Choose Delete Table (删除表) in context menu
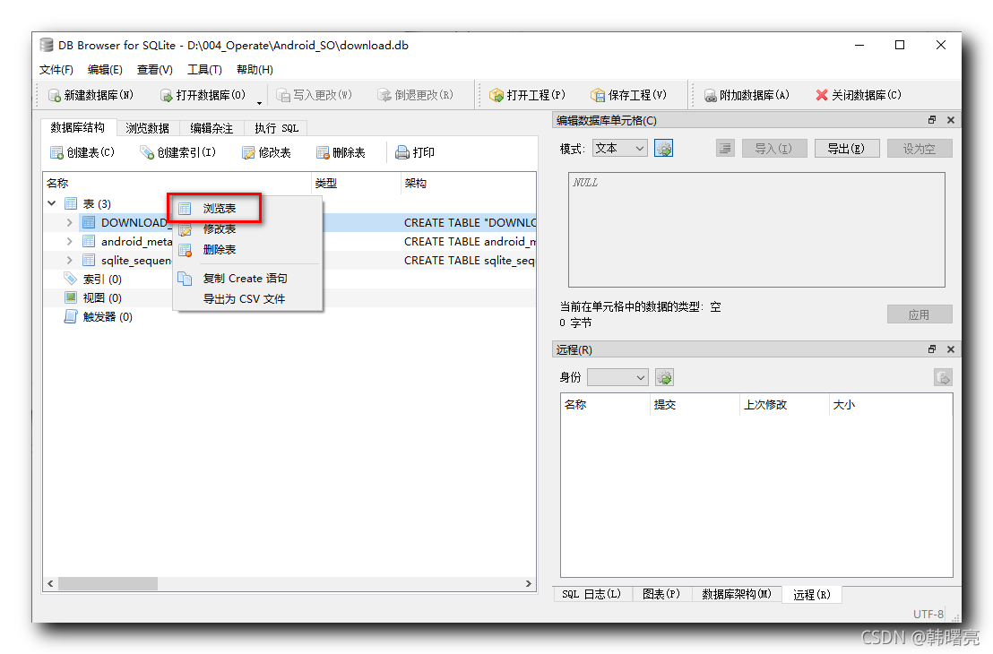Screen dimensions: 993x654 click(247, 249)
